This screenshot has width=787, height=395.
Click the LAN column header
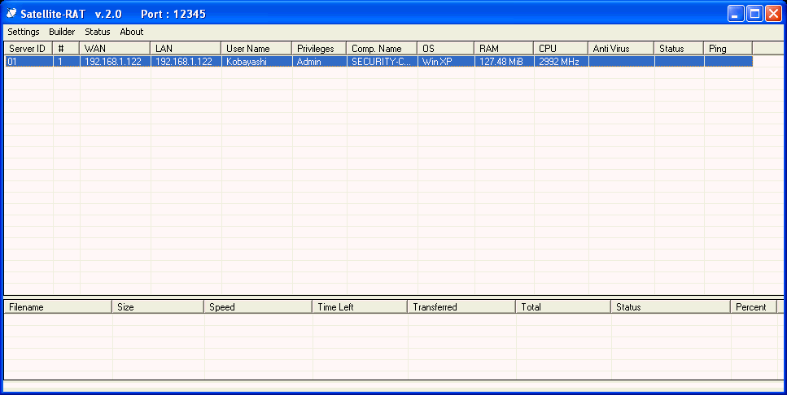[x=186, y=49]
